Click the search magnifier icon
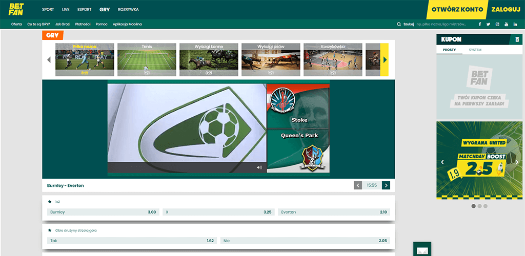The width and height of the screenshot is (525, 256). pos(399,24)
